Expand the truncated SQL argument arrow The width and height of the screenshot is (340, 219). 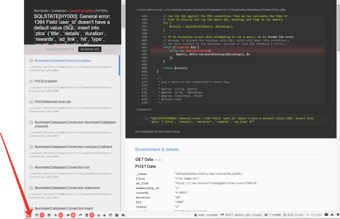(x=251, y=122)
